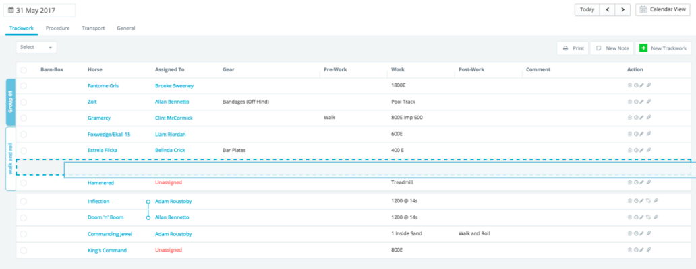
Task: Delete the King's Command row
Action: (x=629, y=250)
